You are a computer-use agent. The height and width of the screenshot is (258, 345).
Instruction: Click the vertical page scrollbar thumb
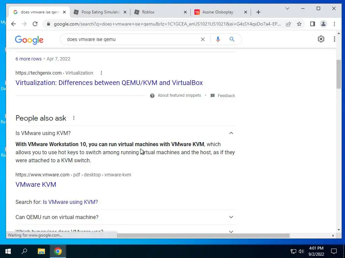point(339,74)
